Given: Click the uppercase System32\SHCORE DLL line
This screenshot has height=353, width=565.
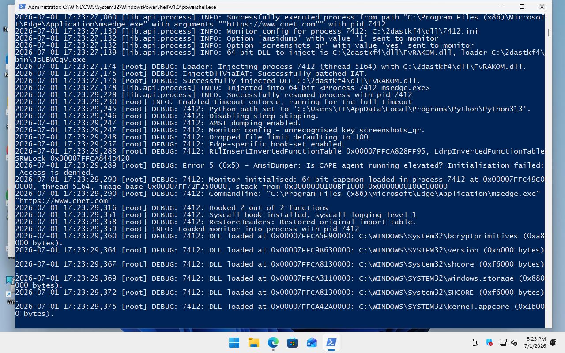Looking at the screenshot, I should 279,293.
